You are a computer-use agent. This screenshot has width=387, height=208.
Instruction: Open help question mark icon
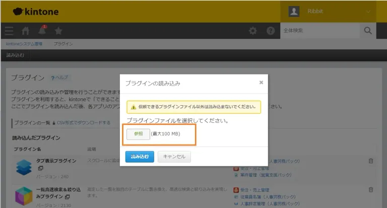(x=271, y=31)
